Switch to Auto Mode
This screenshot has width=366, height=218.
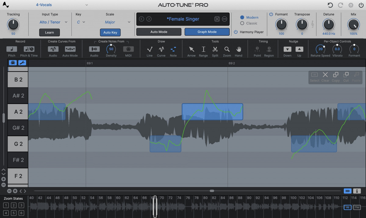[x=158, y=31]
